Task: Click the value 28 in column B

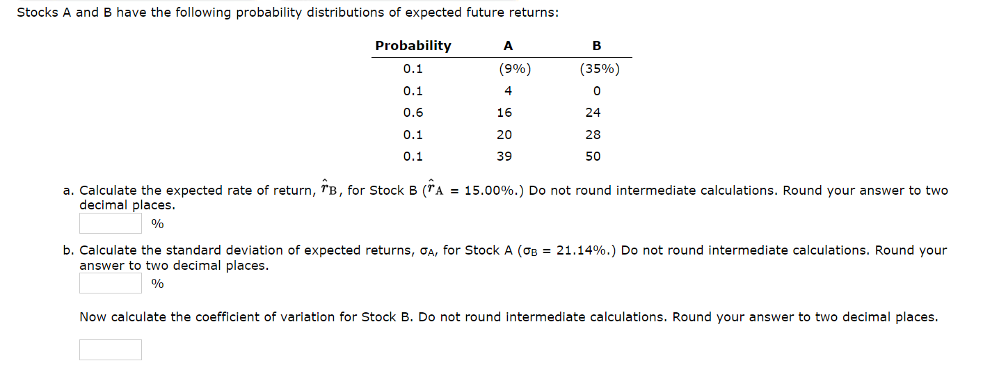Action: 593,135
